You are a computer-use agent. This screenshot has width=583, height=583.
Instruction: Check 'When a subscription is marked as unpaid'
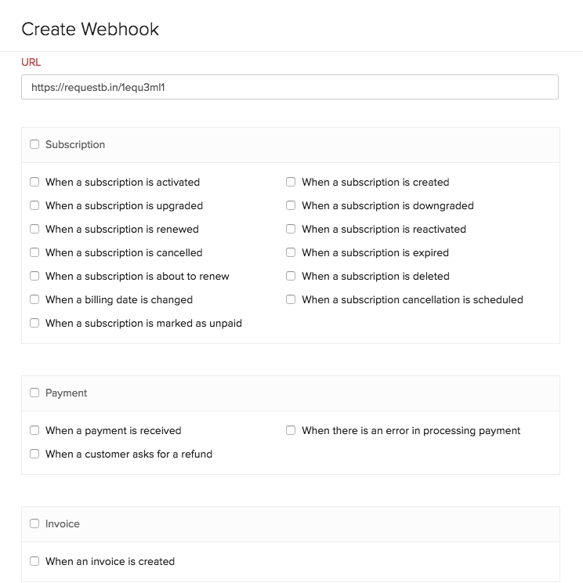point(34,323)
